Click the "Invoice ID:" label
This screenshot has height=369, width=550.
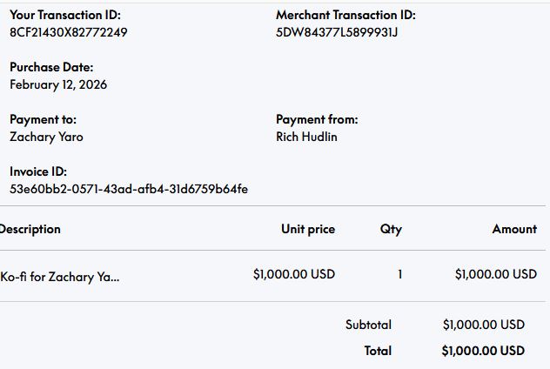click(38, 171)
